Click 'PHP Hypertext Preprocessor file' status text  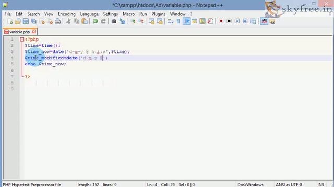pos(32,185)
